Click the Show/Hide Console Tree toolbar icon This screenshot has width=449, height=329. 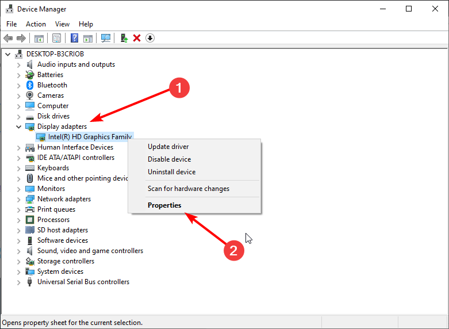(x=39, y=38)
